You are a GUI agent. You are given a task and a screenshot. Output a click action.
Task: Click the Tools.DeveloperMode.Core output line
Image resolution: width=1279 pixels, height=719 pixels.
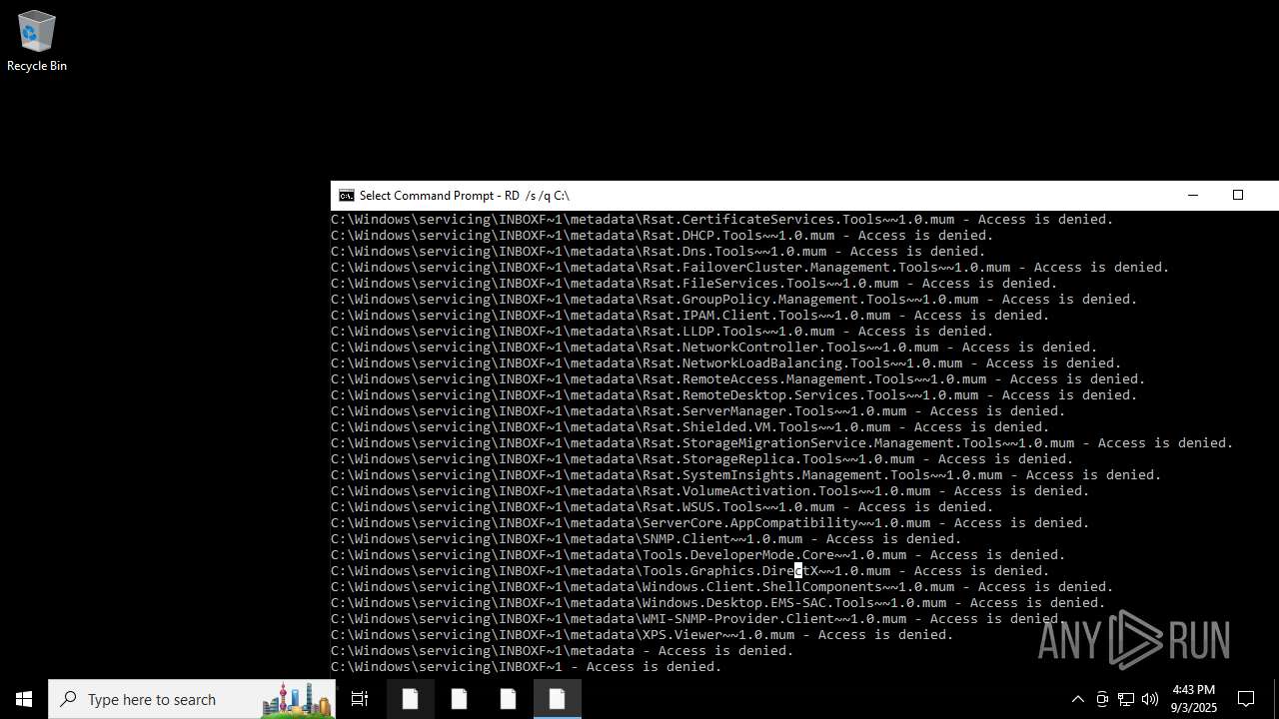click(x=698, y=555)
